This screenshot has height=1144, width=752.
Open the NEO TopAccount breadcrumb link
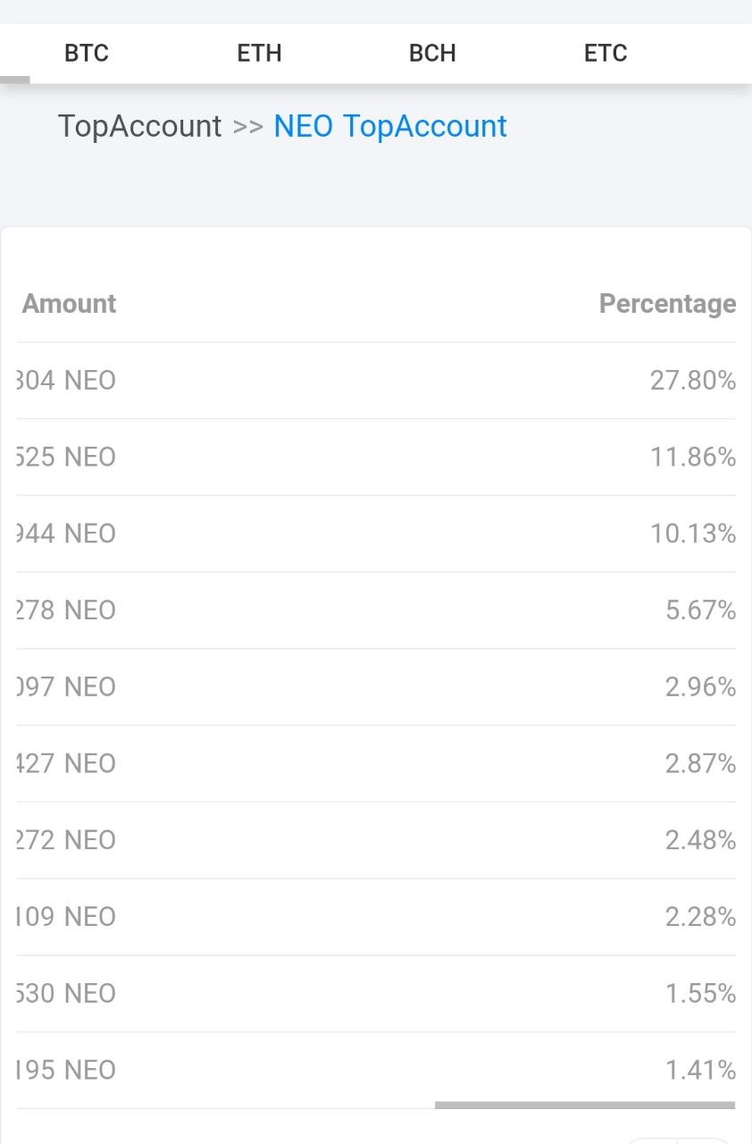[x=390, y=126]
